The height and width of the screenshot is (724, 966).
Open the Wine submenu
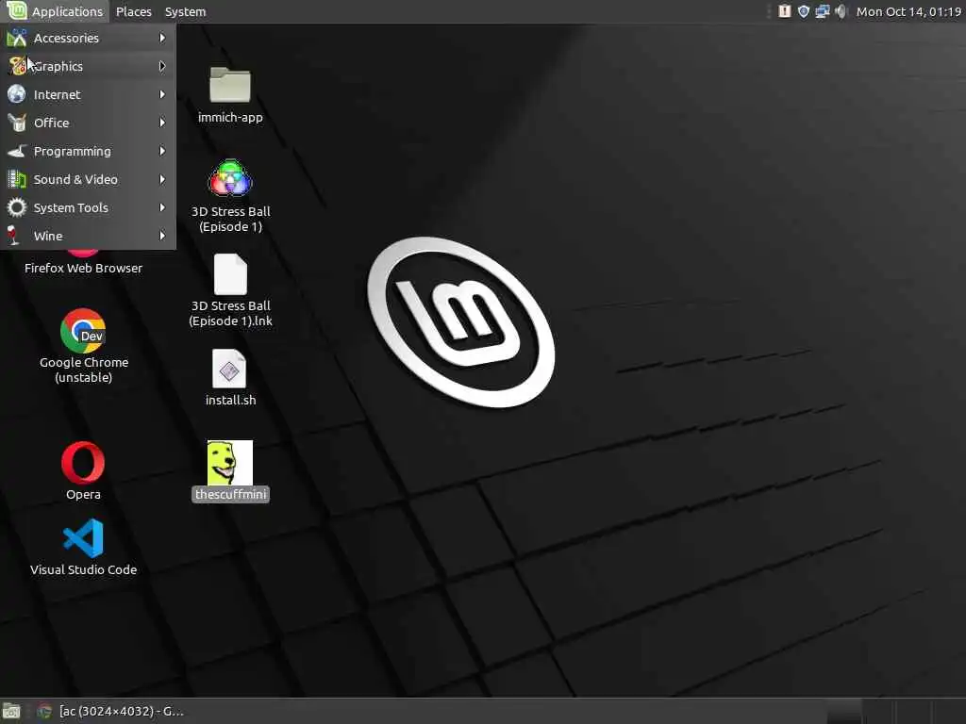click(x=88, y=236)
